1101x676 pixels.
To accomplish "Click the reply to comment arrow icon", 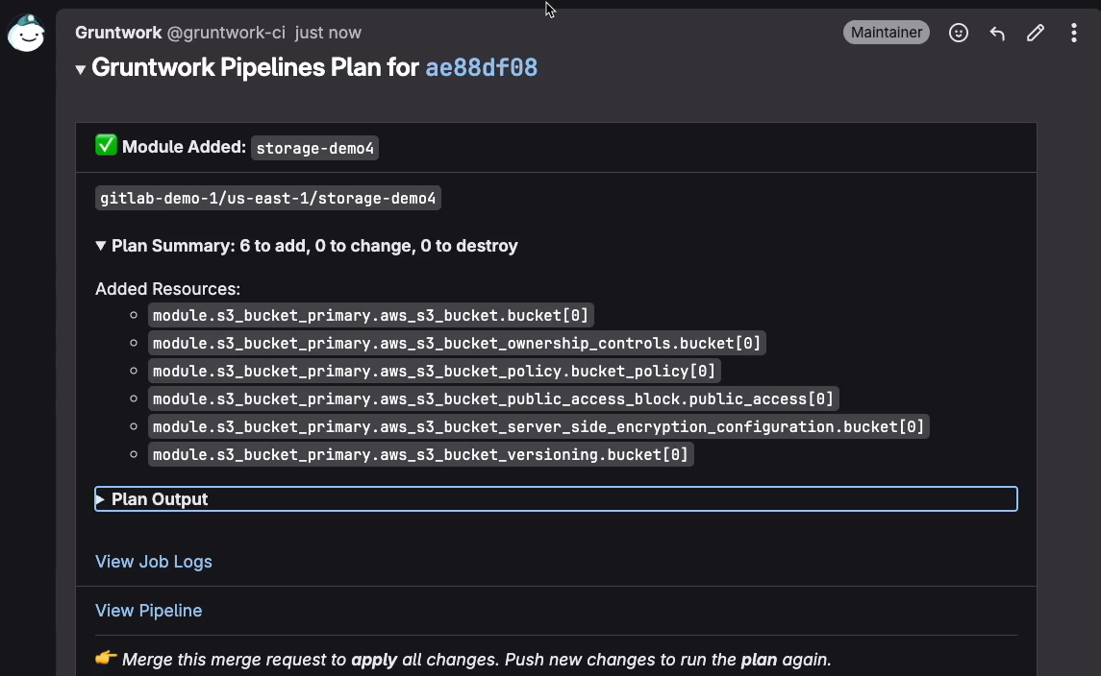I will 997,33.
